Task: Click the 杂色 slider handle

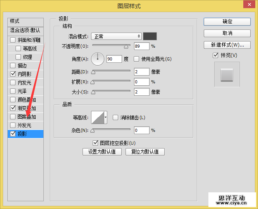Action: [x=93, y=131]
